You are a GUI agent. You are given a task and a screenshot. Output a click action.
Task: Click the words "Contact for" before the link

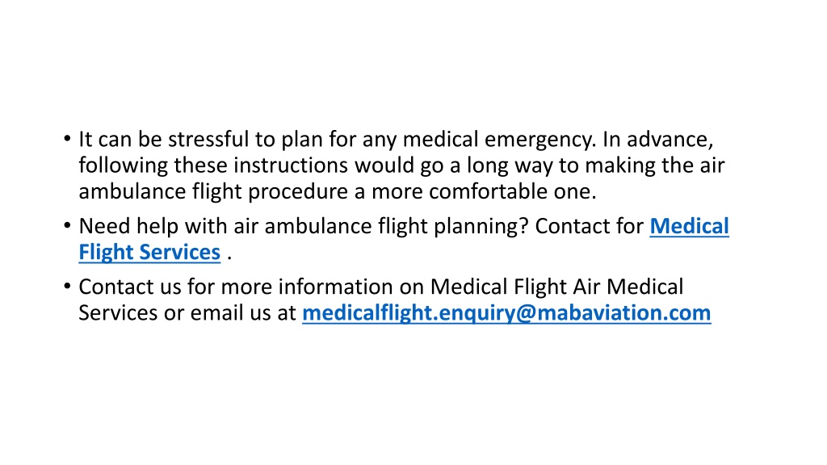click(x=589, y=226)
